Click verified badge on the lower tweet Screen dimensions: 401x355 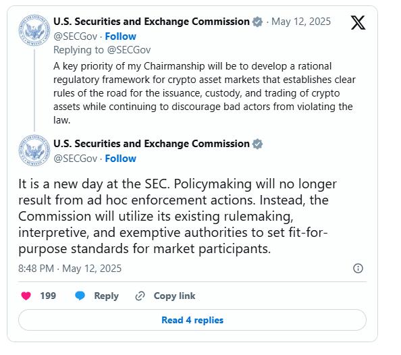click(x=257, y=144)
